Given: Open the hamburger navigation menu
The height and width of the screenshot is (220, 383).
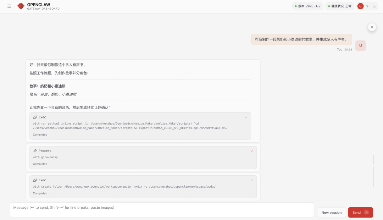Looking at the screenshot, I should pyautogui.click(x=9, y=6).
